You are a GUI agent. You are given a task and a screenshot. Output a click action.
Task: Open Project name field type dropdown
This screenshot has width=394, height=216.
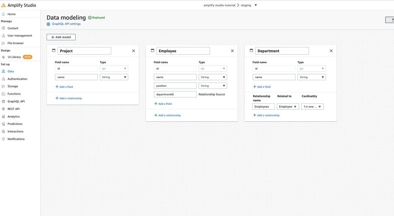pyautogui.click(x=114, y=77)
